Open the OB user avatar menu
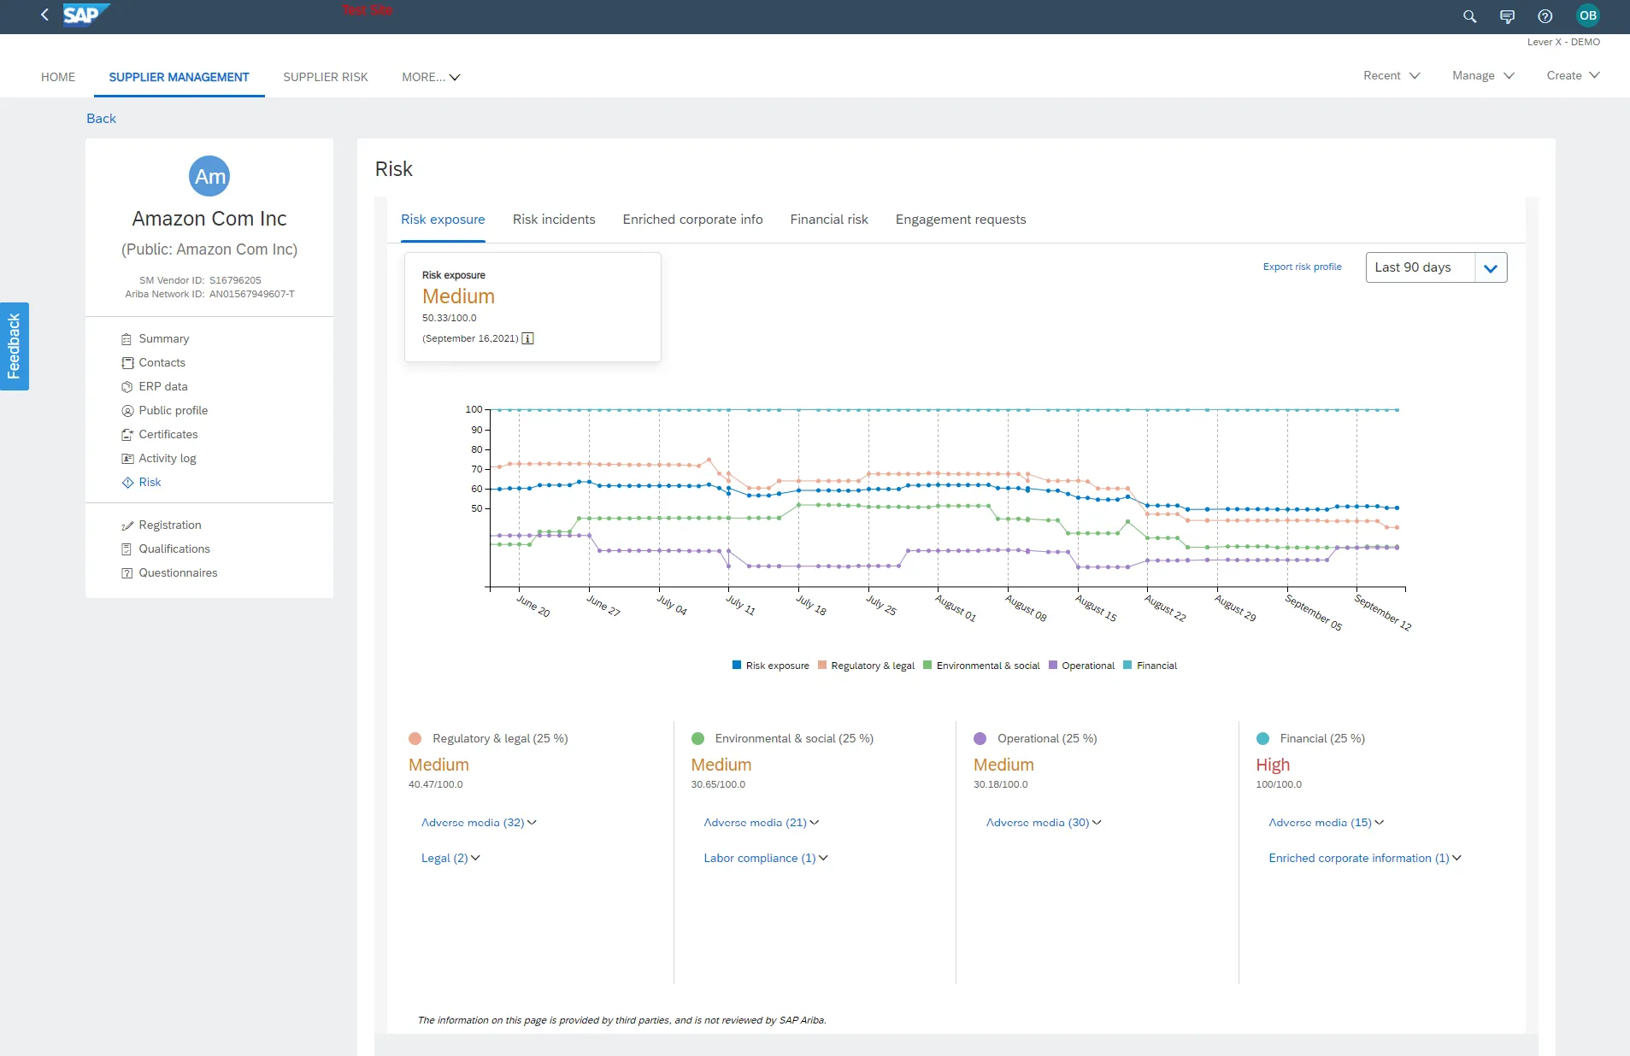The image size is (1630, 1056). [x=1587, y=15]
